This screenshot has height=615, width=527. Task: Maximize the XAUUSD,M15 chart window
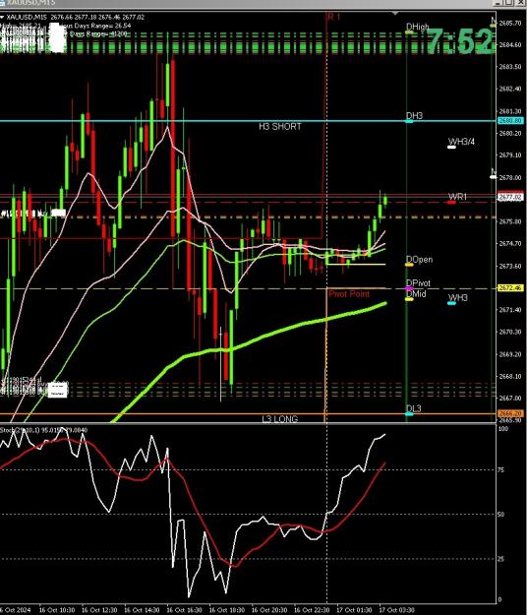pyautogui.click(x=509, y=2)
